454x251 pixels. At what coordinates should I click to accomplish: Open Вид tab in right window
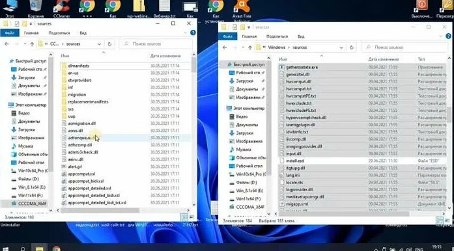(x=301, y=36)
